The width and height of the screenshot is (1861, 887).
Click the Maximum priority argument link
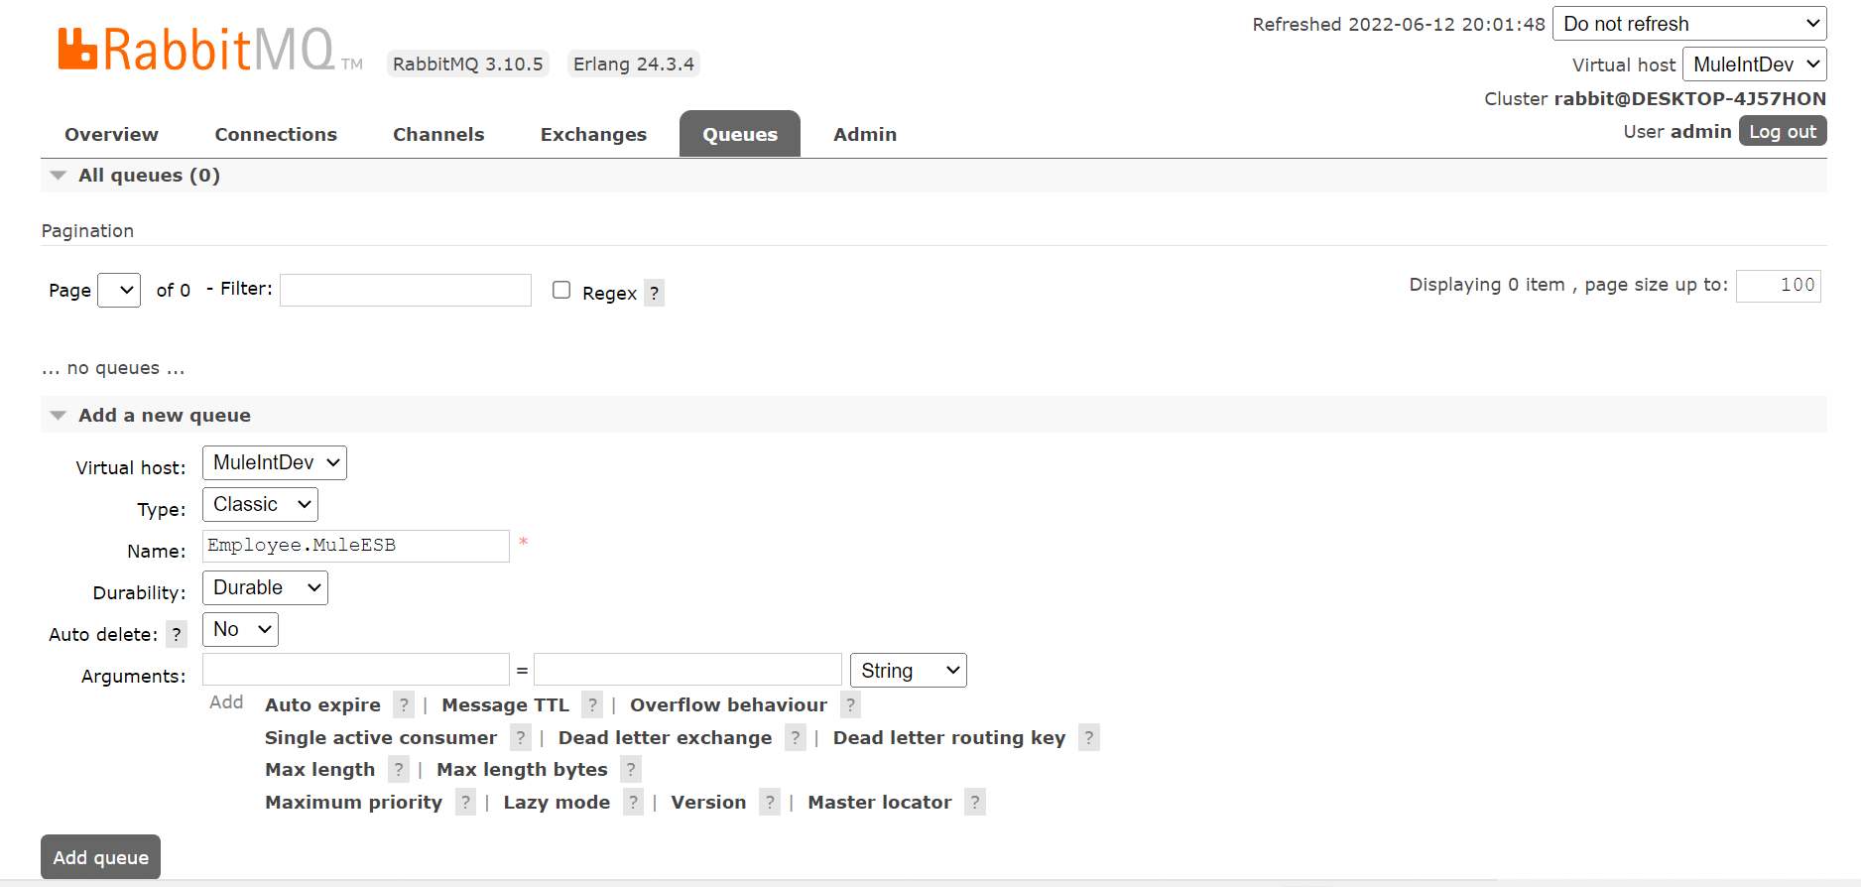click(353, 802)
